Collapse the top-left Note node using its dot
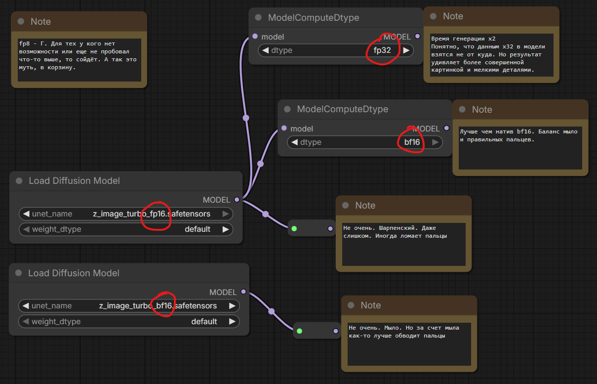Viewport: 597px width, 384px height. pyautogui.click(x=21, y=22)
